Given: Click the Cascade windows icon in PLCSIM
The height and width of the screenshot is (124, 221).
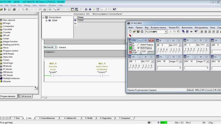Looking at the screenshot, I should coord(183,31).
